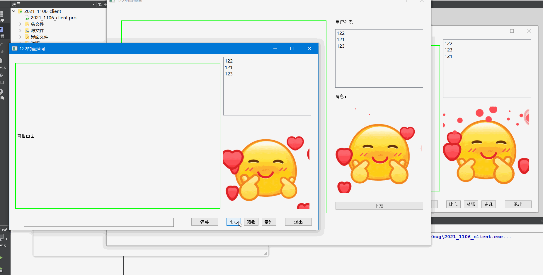Click the 直播画面 live video area

pyautogui.click(x=118, y=136)
